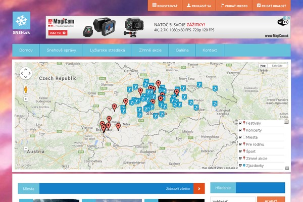
Task: Click the Viac tu ad button
Action: click(58, 33)
